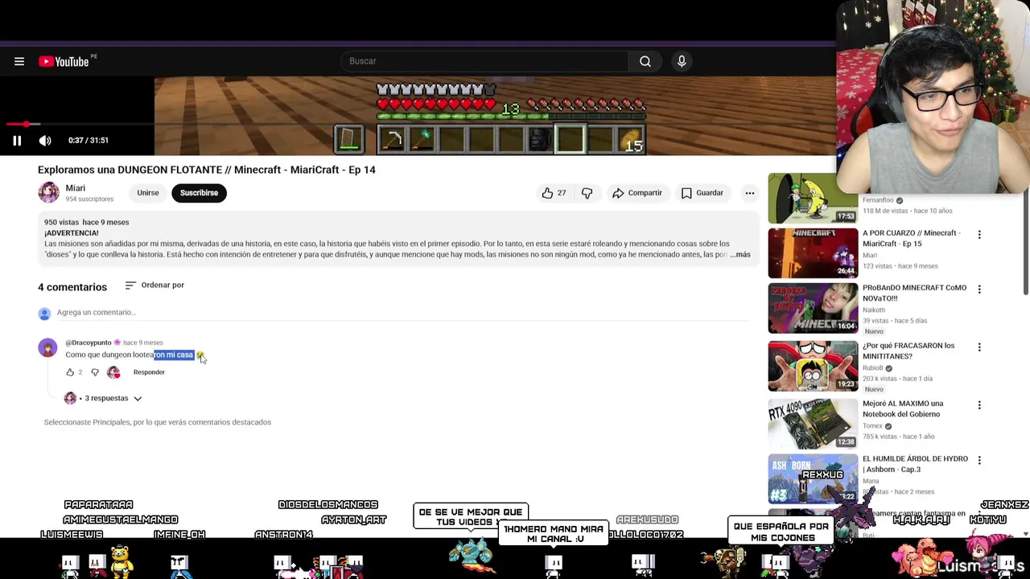The image size is (1030, 579).
Task: Open the YouTube hamburger guide menu
Action: pyautogui.click(x=19, y=61)
